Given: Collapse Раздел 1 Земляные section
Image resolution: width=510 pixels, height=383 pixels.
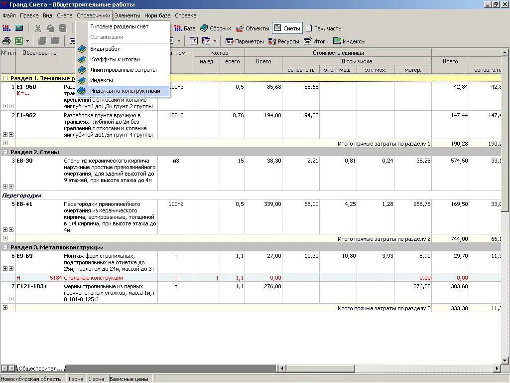Looking at the screenshot, I should click(x=5, y=78).
